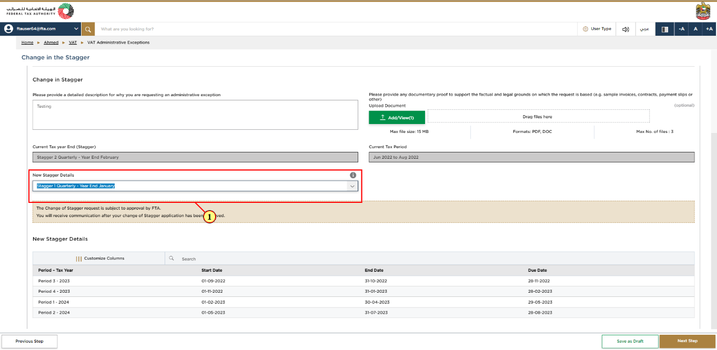Click the UAE emblem in the header
The height and width of the screenshot is (350, 717).
click(x=702, y=11)
